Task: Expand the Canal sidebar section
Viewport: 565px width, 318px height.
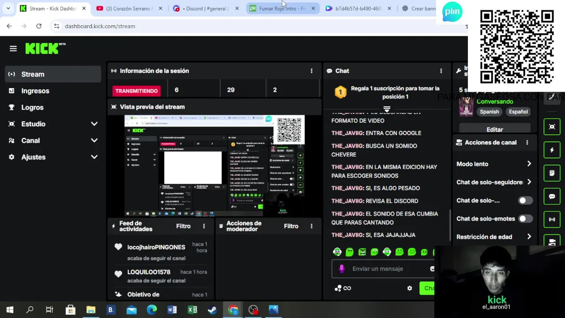Action: (x=53, y=140)
